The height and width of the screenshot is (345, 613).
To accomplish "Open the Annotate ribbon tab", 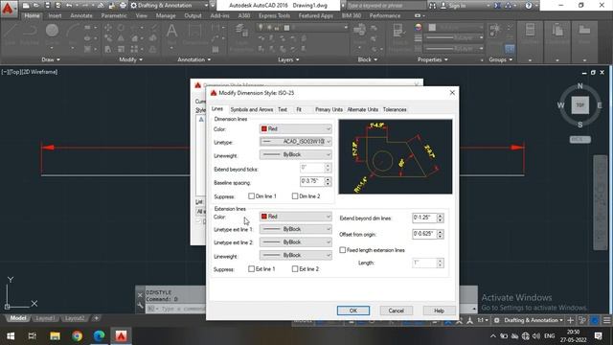I will [81, 15].
